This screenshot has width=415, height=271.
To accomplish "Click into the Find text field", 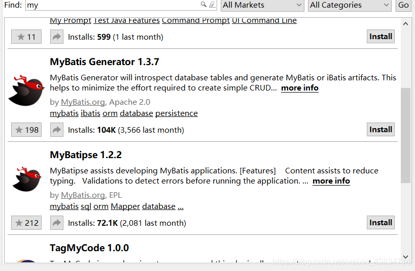I will (114, 5).
